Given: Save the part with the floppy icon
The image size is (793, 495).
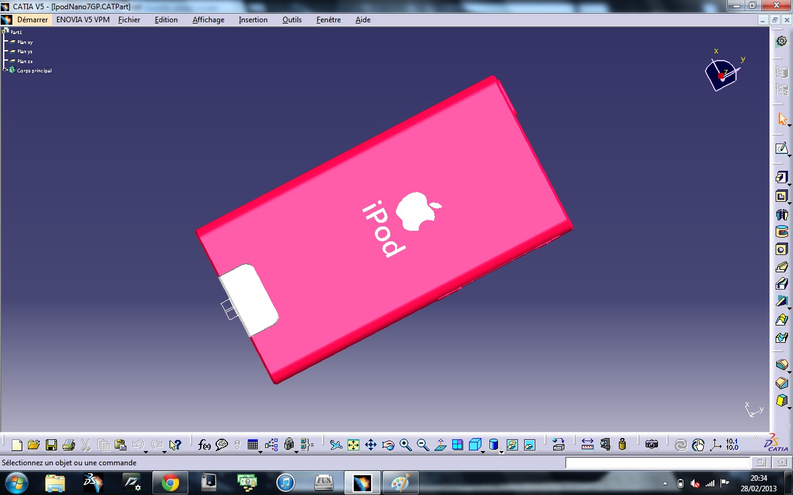Looking at the screenshot, I should (x=51, y=445).
